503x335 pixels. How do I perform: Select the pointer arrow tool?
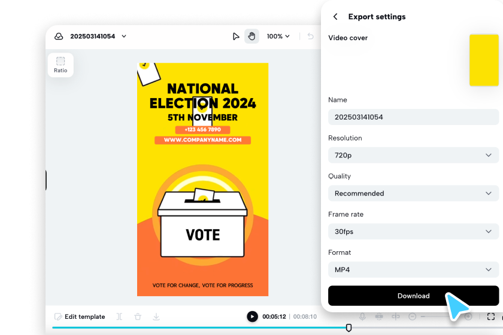pyautogui.click(x=236, y=36)
